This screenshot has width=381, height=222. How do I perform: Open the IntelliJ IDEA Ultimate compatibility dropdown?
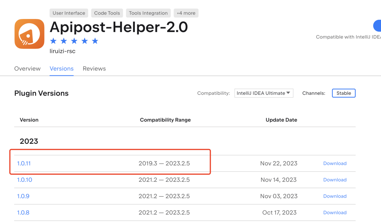pos(264,93)
